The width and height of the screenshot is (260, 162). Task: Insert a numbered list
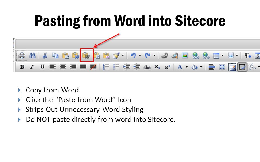[x=106, y=67]
